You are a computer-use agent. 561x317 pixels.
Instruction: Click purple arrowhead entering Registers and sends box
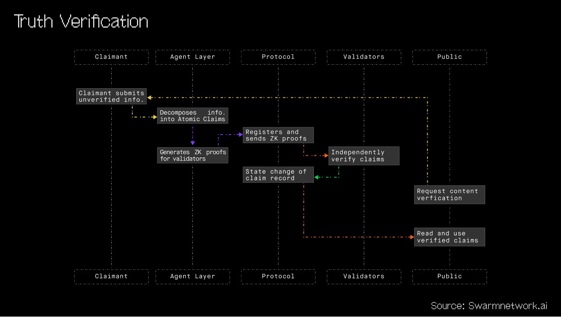click(x=240, y=134)
